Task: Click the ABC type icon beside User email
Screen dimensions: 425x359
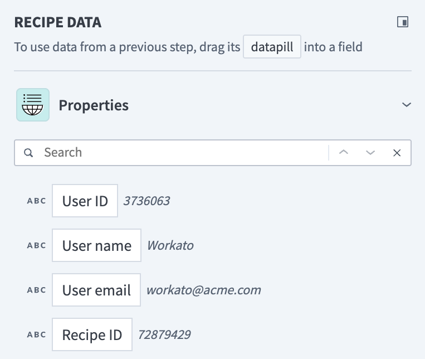Action: coord(37,290)
